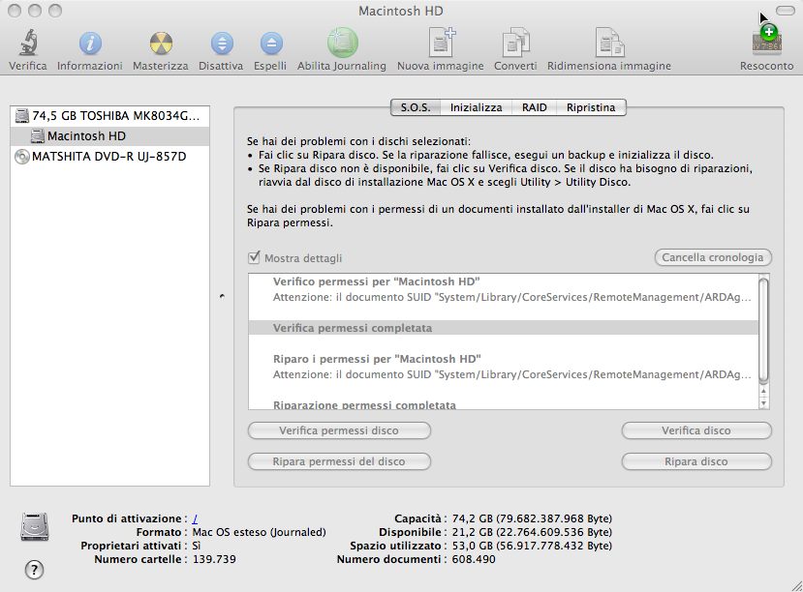Screen dimensions: 803x592
Task: Click the log scrollbar thumb
Action: [x=763, y=330]
